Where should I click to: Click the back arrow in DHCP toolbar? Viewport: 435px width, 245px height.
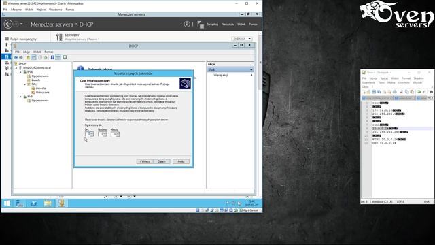tap(16, 57)
